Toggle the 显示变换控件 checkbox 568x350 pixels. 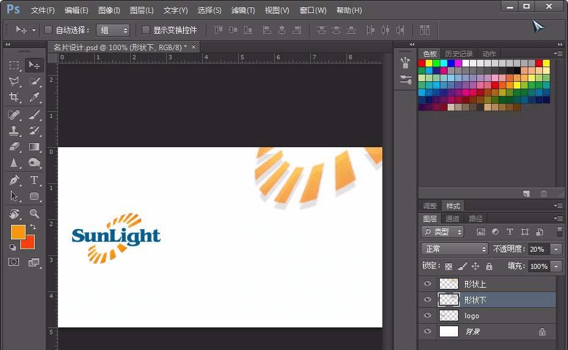pyautogui.click(x=146, y=30)
